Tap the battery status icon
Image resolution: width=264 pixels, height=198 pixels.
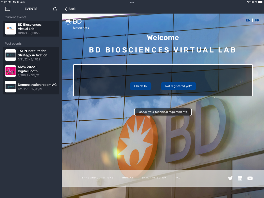tap(260, 2)
